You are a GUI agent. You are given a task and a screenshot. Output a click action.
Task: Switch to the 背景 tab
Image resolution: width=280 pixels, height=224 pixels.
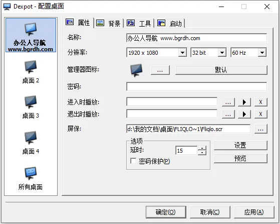pos(108,23)
